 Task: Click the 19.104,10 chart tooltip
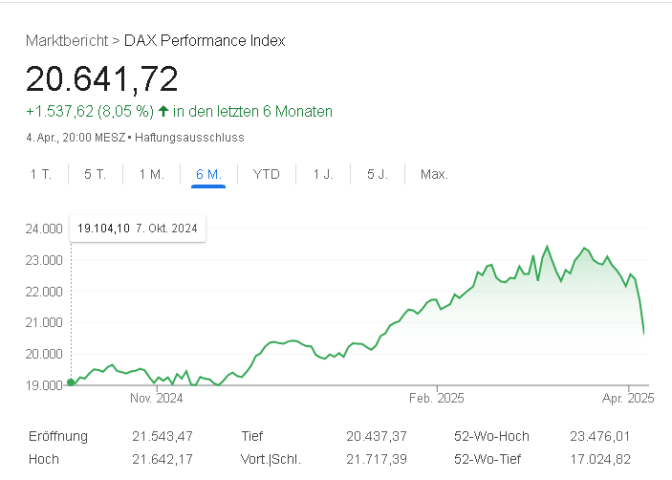[139, 229]
